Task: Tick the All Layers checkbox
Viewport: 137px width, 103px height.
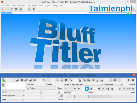Action: pyautogui.click(x=27, y=84)
